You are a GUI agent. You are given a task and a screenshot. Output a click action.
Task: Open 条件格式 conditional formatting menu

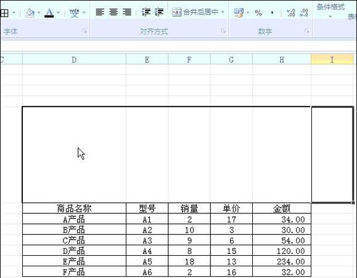(330, 10)
